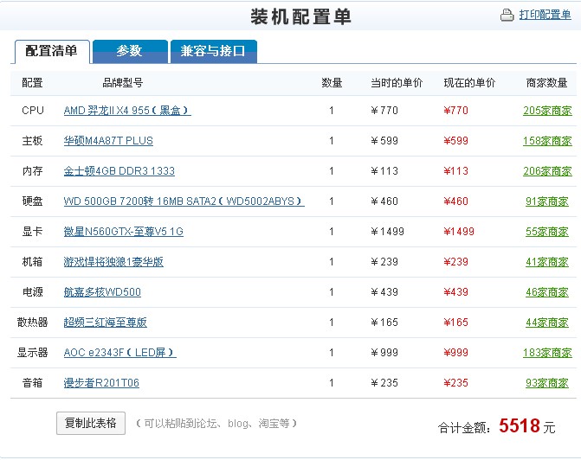This screenshot has width=581, height=460.
Task: Click the red ¥460 current hard disk price
Action: tap(455, 201)
